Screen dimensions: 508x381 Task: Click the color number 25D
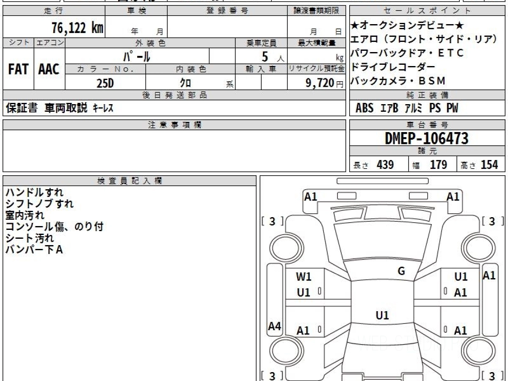pos(105,83)
